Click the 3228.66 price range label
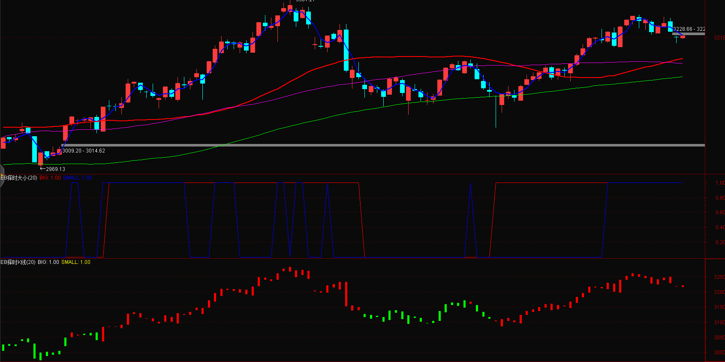The image size is (725, 362). 689,29
